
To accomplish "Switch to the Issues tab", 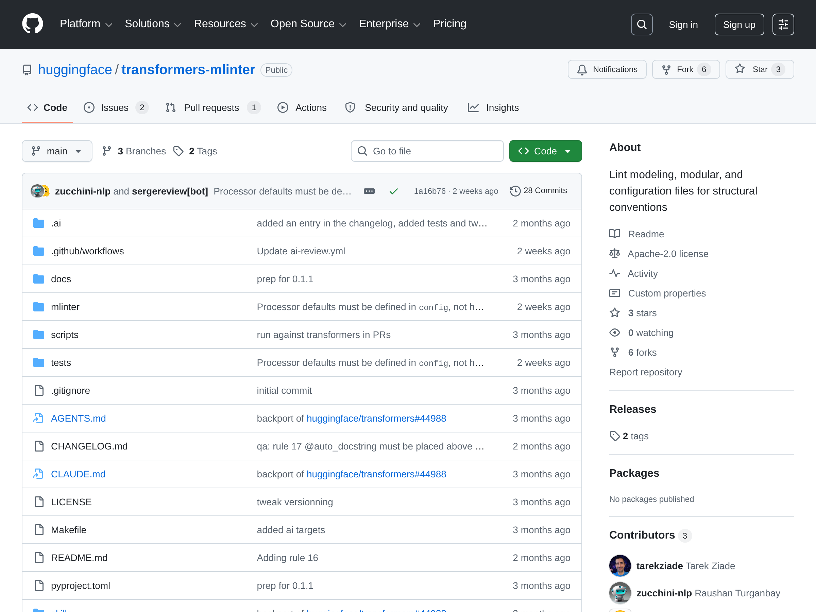I will tap(116, 108).
